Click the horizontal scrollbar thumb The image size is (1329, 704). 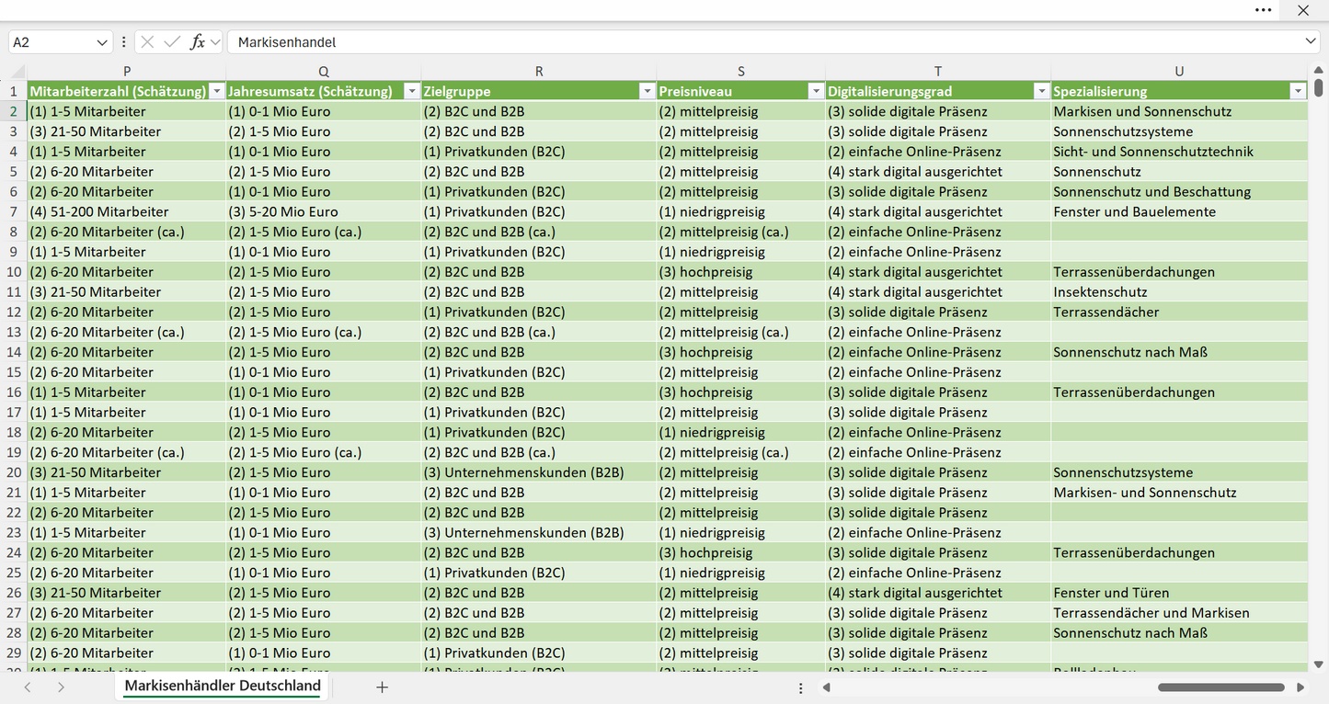coord(1221,687)
